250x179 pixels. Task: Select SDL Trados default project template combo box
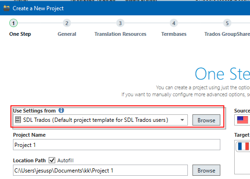100,120
